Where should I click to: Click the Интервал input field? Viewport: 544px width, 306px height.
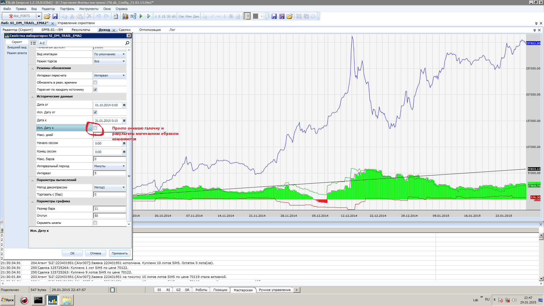pos(109,173)
